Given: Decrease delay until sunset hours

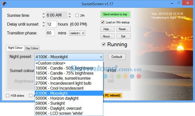Looking at the screenshot, I should point(44,26).
